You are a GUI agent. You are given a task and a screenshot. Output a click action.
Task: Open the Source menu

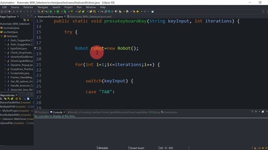point(15,7)
